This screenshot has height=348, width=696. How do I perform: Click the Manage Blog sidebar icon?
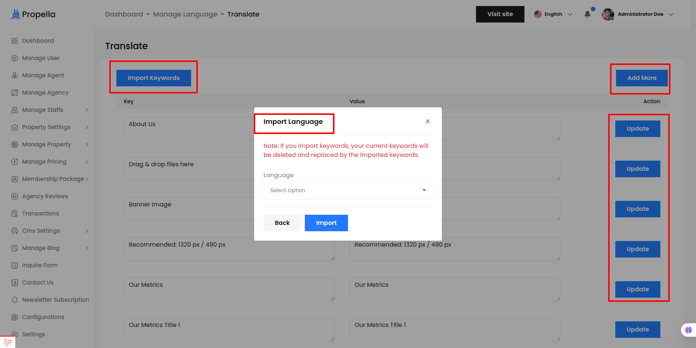[15, 248]
